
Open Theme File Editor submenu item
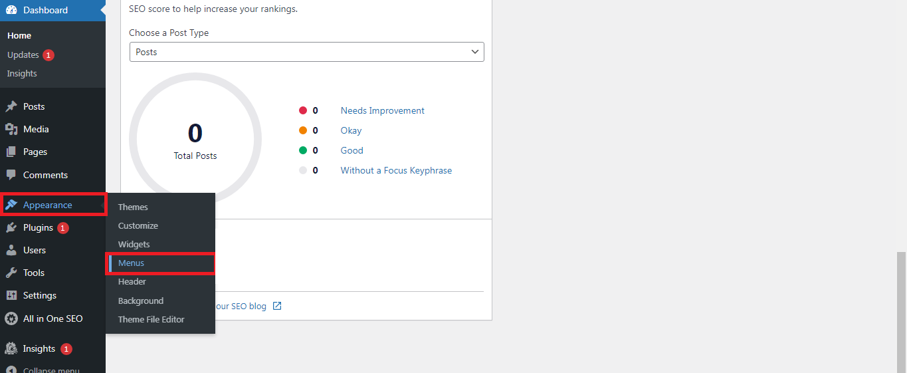151,319
